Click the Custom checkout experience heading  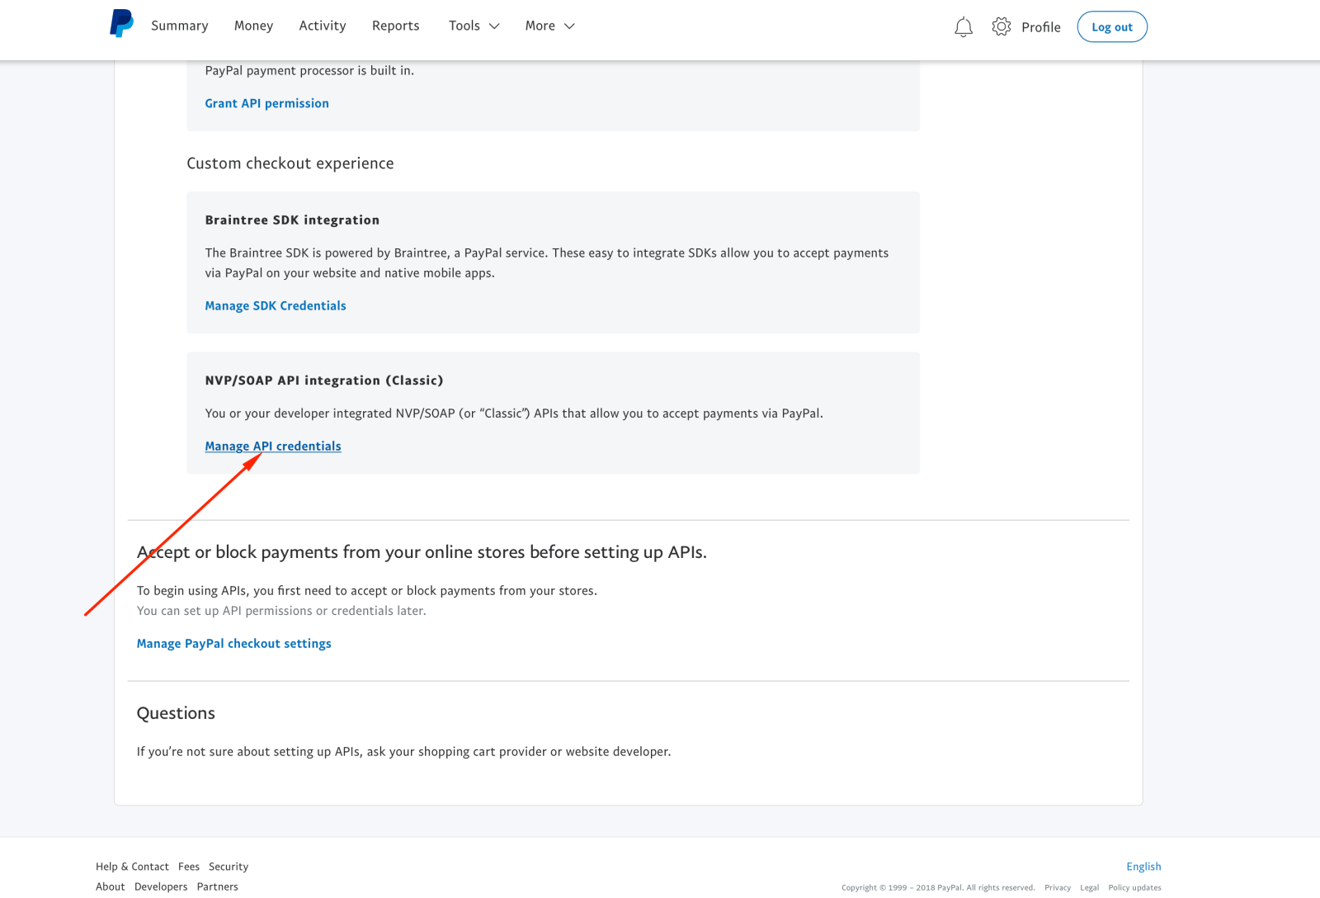click(290, 163)
